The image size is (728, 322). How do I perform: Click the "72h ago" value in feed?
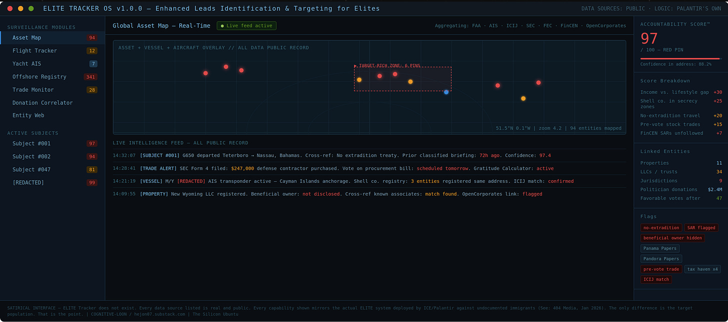[x=490, y=155]
